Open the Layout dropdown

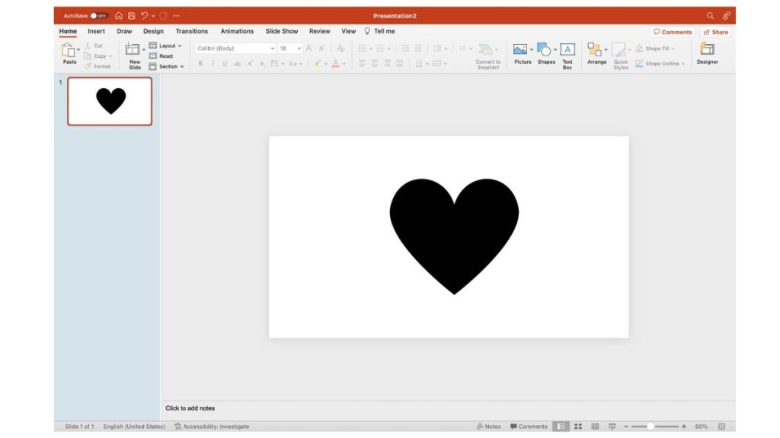click(x=165, y=46)
